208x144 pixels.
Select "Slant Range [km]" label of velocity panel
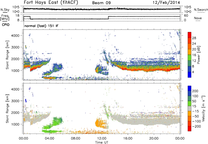click(7, 109)
